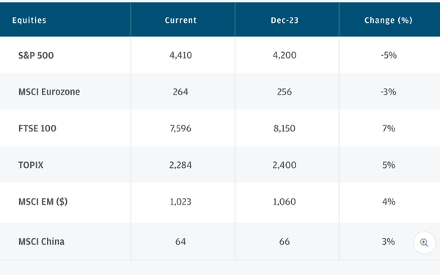Click the Dec-23 column header

coord(285,21)
